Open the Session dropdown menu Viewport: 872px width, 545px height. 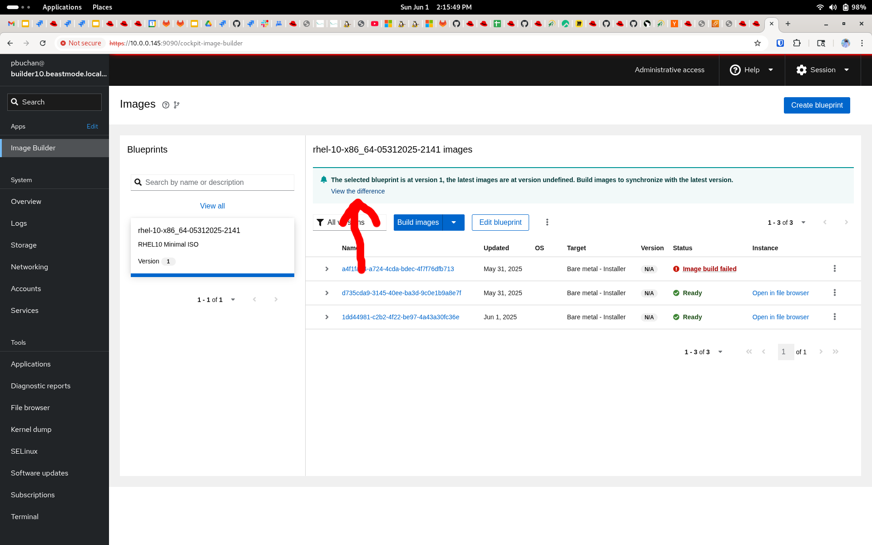pyautogui.click(x=822, y=70)
